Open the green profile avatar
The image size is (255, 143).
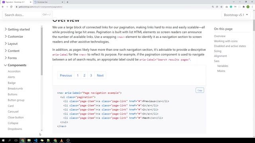(248, 7)
